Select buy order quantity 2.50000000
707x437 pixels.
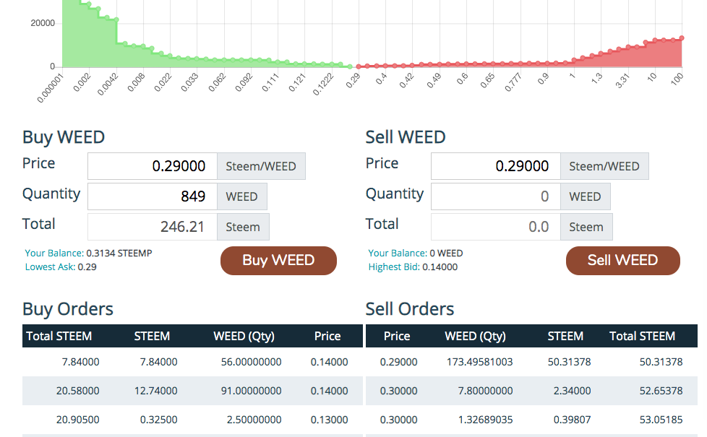[x=254, y=420]
